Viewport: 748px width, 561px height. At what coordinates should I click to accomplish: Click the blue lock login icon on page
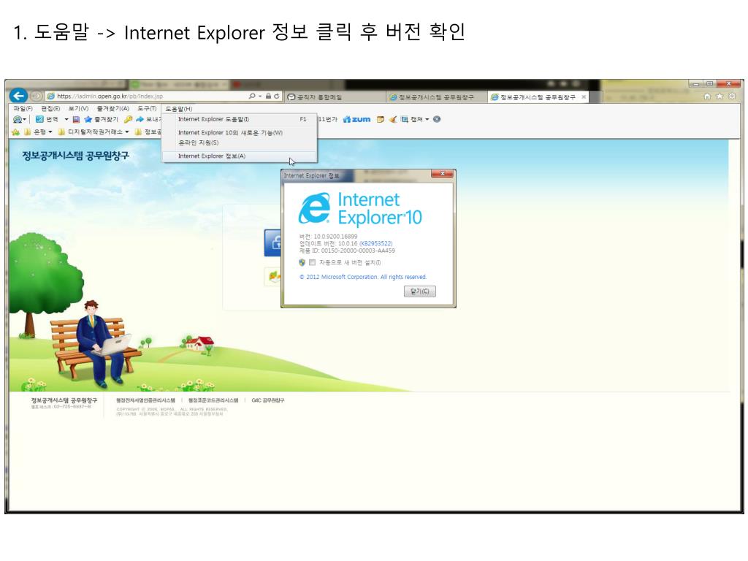273,243
